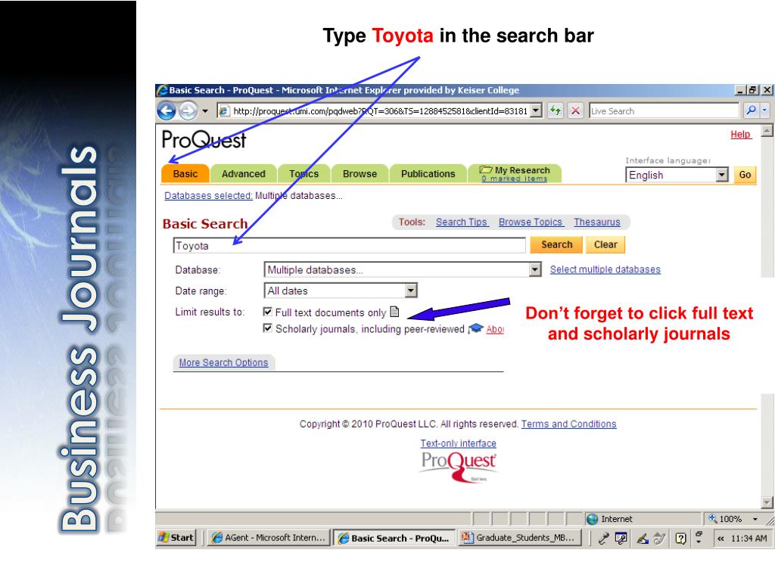Screen dimensions: 775x581
Task: Click the page scrollbar down arrow
Action: coord(767,502)
